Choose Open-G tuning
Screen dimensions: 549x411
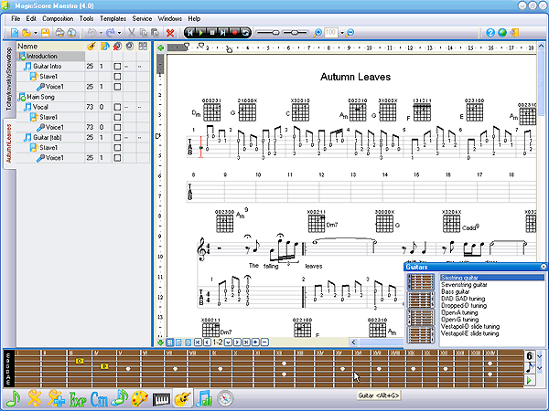point(459,320)
